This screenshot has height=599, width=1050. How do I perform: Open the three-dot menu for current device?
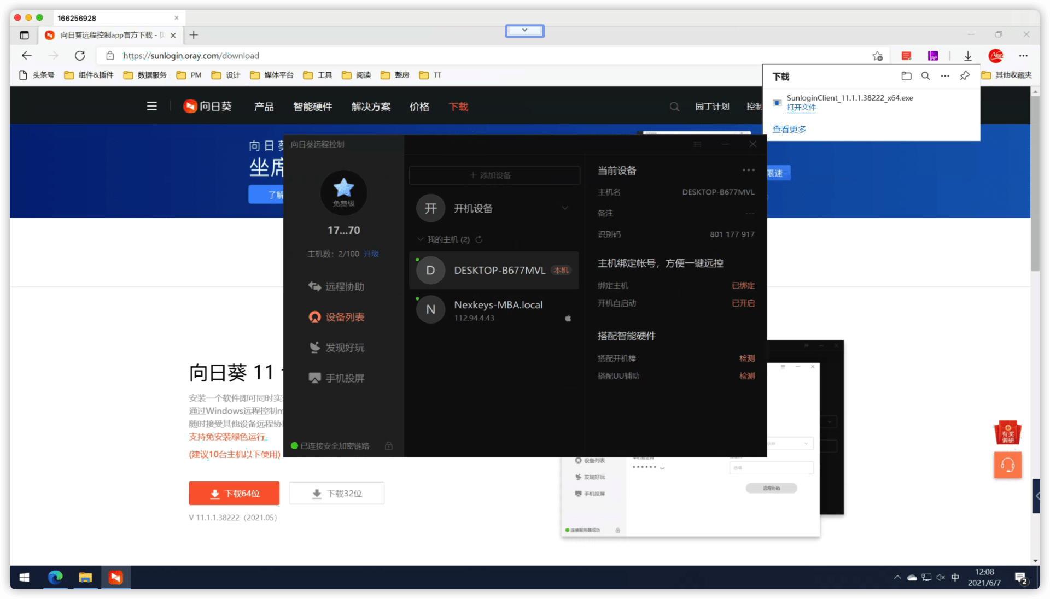tap(748, 170)
